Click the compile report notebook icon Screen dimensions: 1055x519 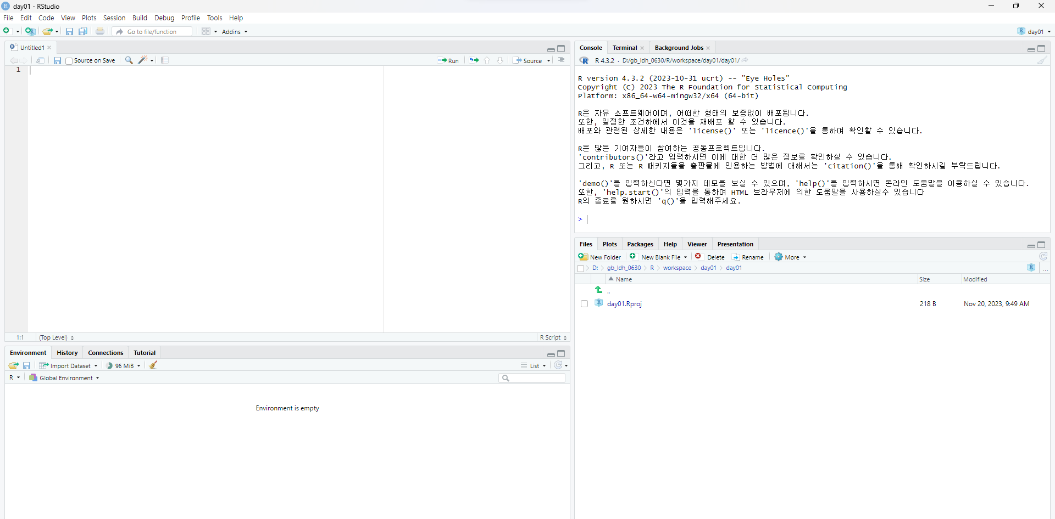click(x=165, y=60)
